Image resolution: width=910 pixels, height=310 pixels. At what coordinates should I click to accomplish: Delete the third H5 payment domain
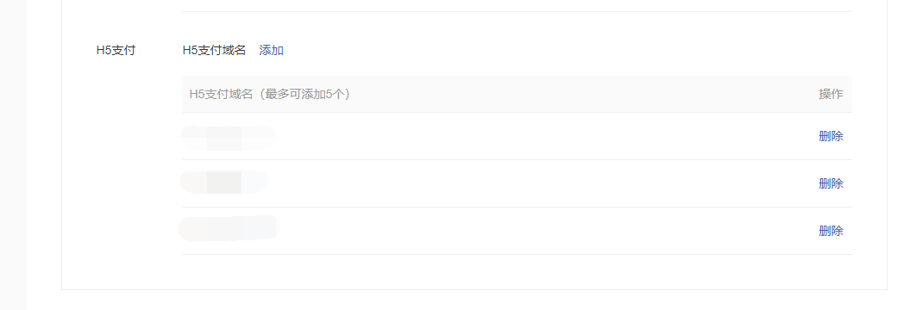(831, 231)
